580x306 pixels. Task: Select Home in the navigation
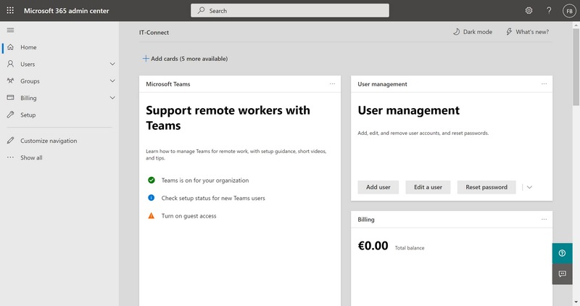click(x=28, y=47)
